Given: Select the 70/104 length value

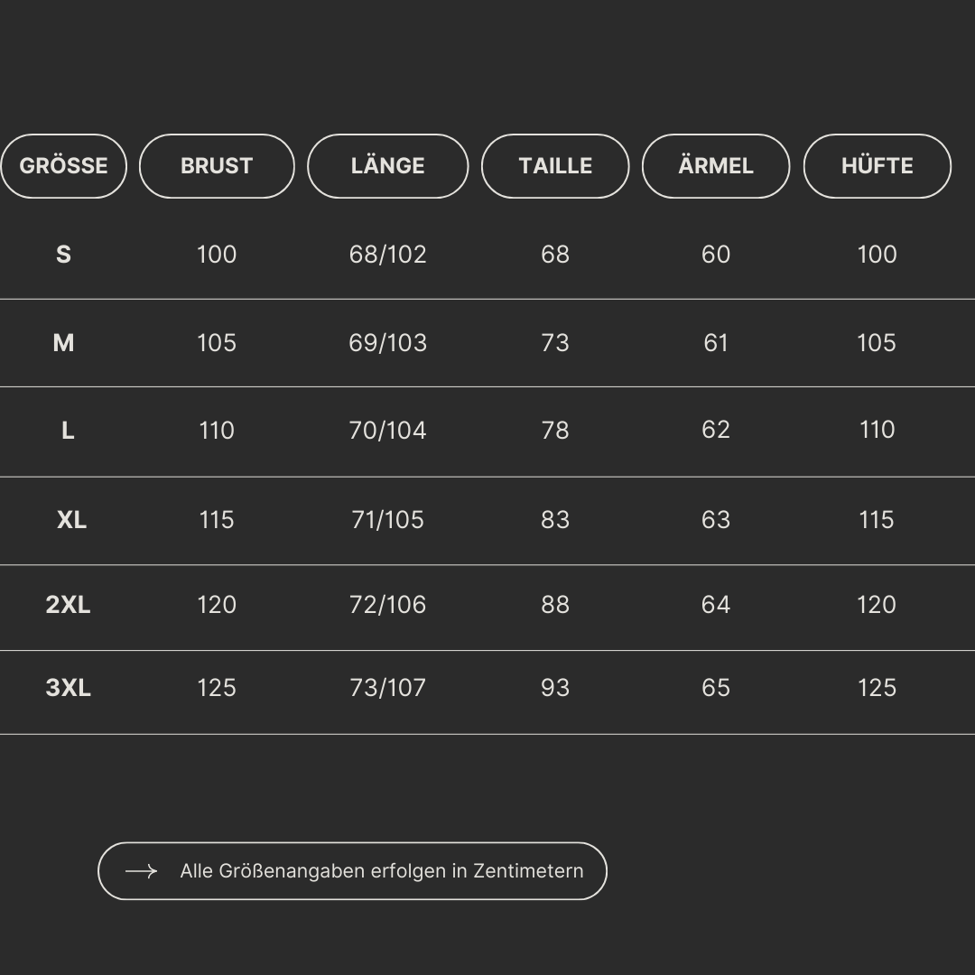Looking at the screenshot, I should click(388, 431).
